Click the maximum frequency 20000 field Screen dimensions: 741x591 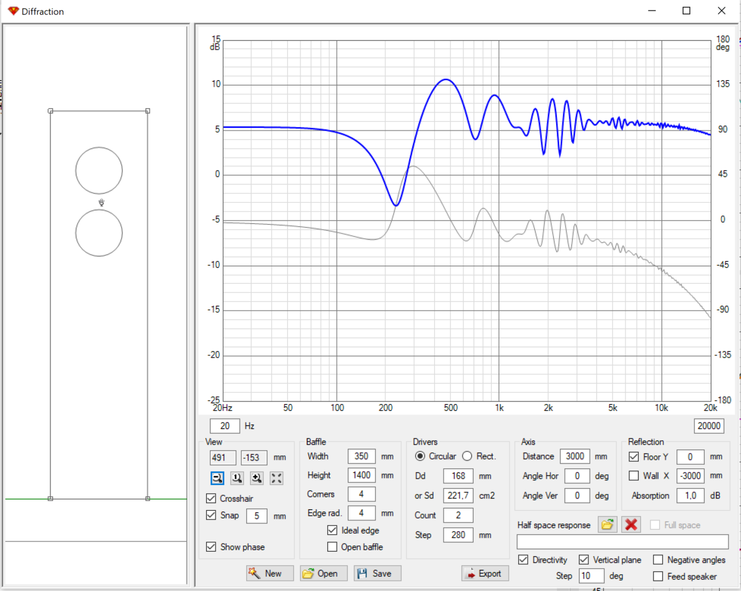click(x=709, y=426)
